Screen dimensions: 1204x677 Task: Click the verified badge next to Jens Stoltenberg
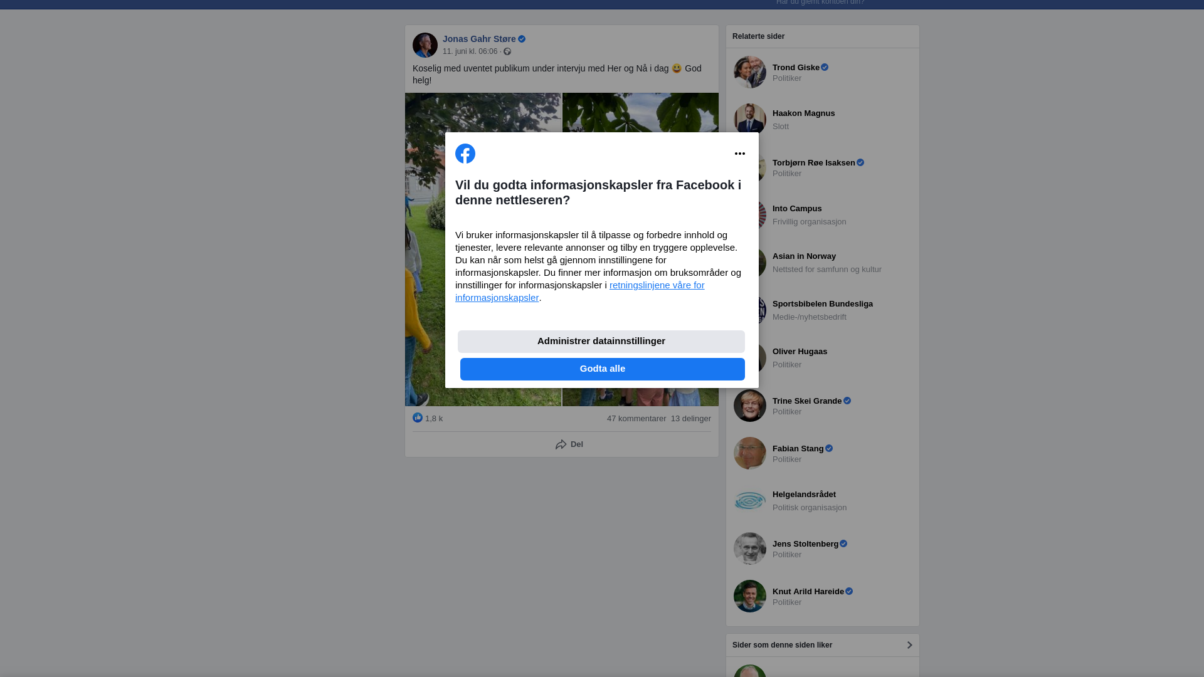[843, 543]
